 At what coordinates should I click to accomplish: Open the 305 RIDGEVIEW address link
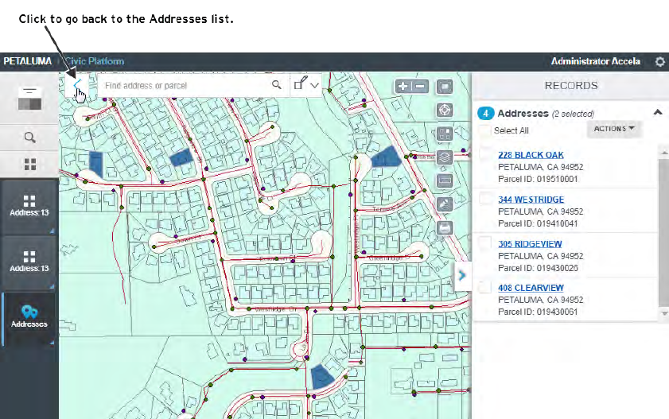point(530,243)
